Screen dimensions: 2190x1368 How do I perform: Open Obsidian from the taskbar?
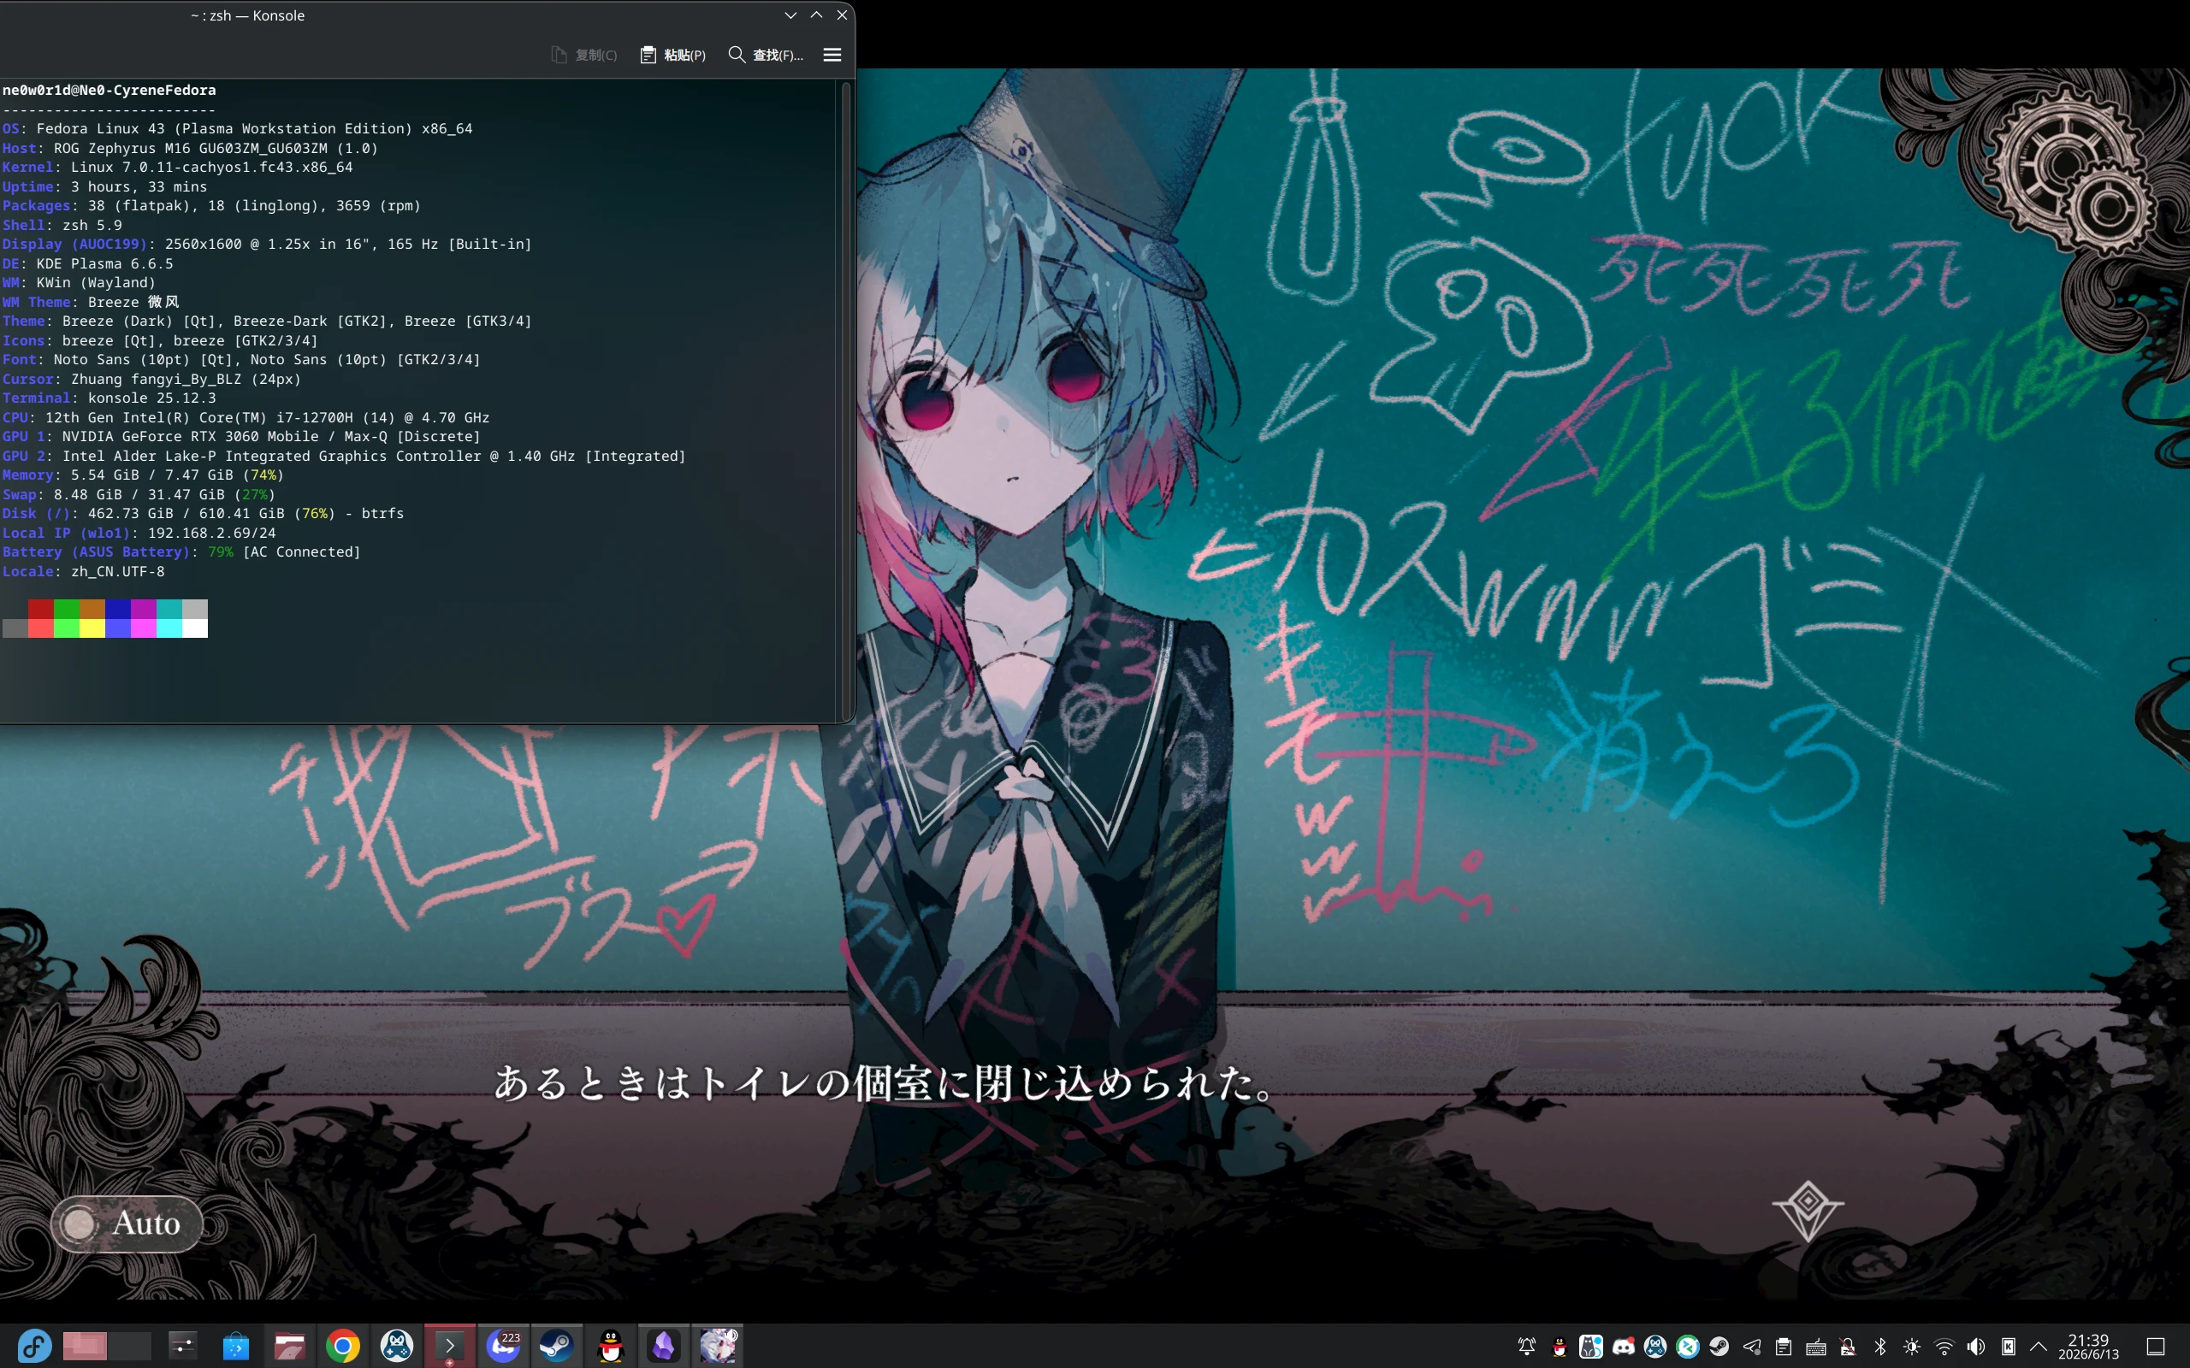(x=664, y=1347)
